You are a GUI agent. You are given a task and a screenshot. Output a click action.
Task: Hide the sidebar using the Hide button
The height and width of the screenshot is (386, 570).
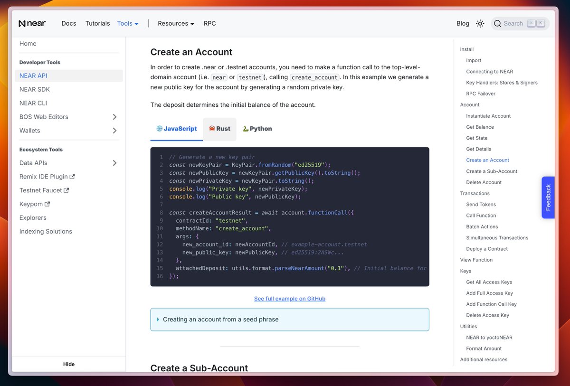(x=69, y=364)
